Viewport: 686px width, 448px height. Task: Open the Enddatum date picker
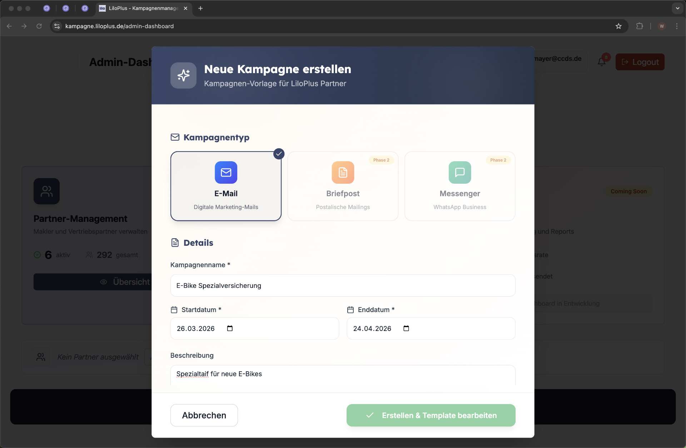tap(406, 328)
